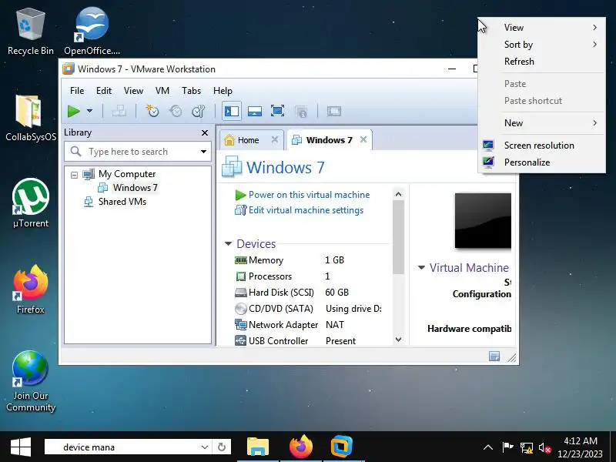Open the VM menu
This screenshot has width=616, height=462.
point(162,91)
